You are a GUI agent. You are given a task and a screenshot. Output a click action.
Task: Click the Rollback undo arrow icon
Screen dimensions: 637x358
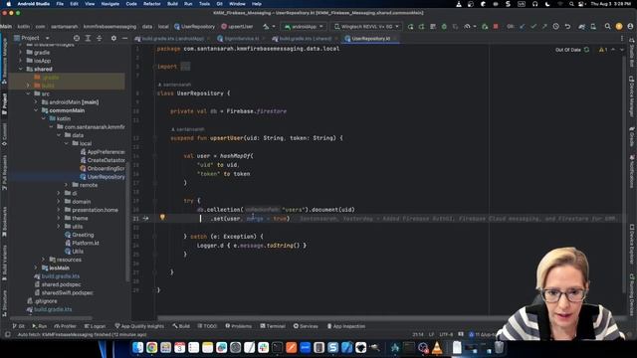[x=568, y=27]
